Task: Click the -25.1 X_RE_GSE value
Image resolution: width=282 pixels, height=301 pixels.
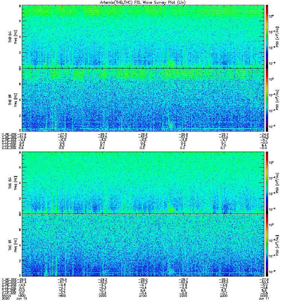Action: click(x=224, y=134)
